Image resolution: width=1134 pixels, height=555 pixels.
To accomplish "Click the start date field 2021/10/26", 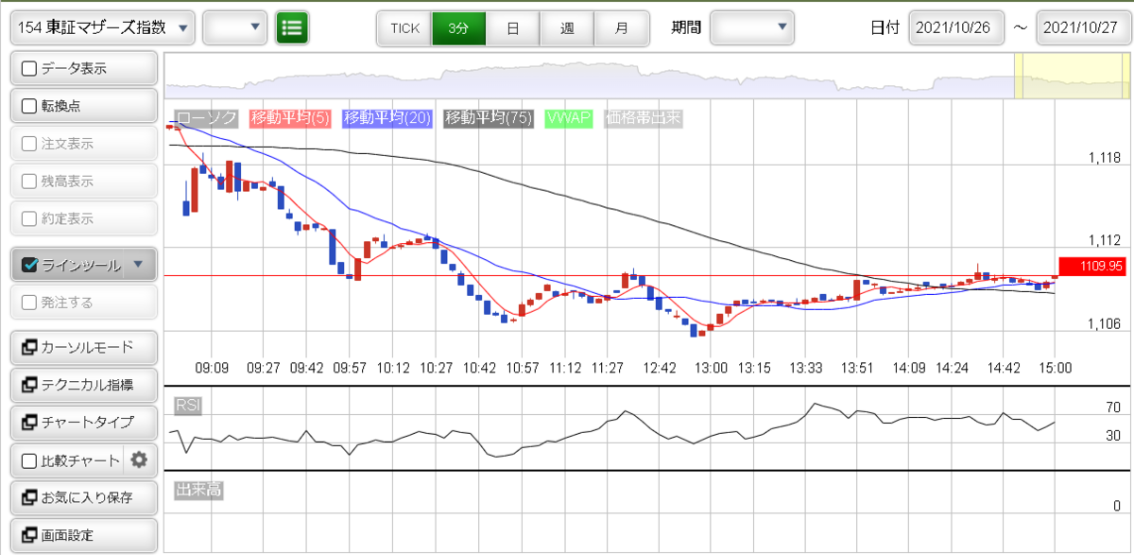I will click(956, 27).
